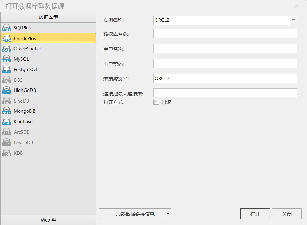Click the 实例名称 combo box text ORCL2

point(162,20)
